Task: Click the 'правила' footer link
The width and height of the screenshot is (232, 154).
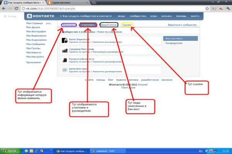Action: (121, 80)
